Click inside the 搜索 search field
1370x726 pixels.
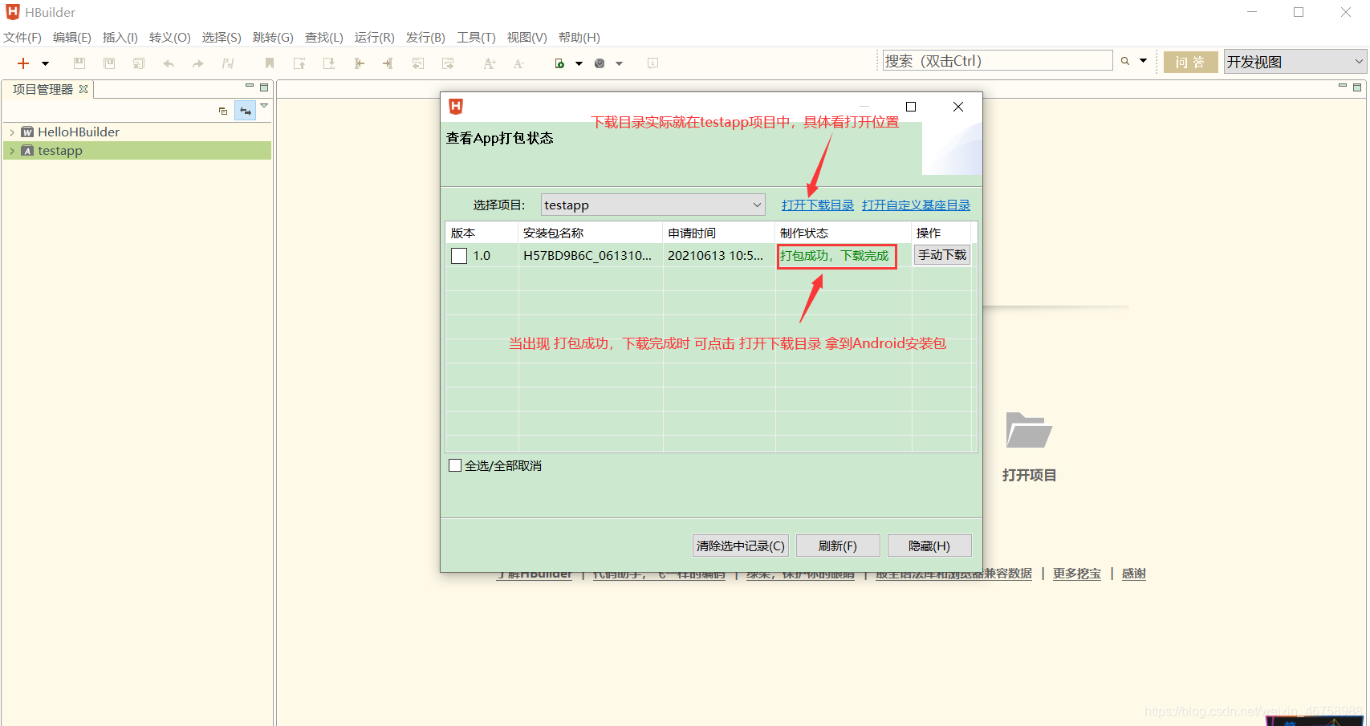995,59
